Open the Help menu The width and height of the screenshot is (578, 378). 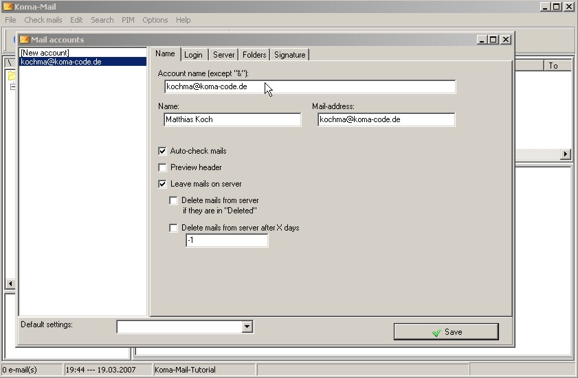coord(184,20)
